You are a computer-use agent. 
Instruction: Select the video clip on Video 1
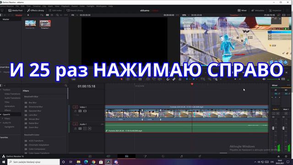(x=186, y=113)
